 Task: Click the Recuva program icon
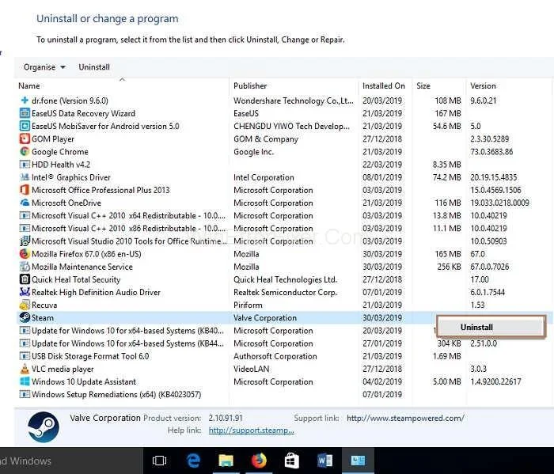tap(25, 305)
